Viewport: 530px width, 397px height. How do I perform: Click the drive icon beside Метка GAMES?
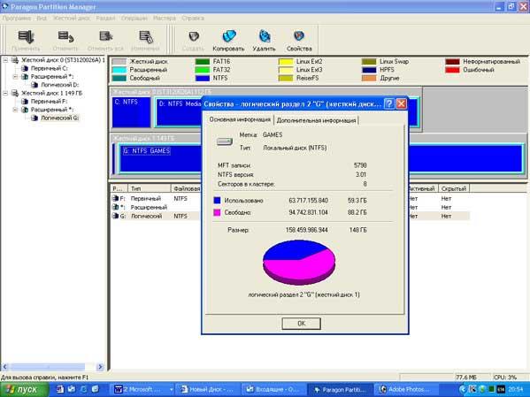(x=225, y=141)
